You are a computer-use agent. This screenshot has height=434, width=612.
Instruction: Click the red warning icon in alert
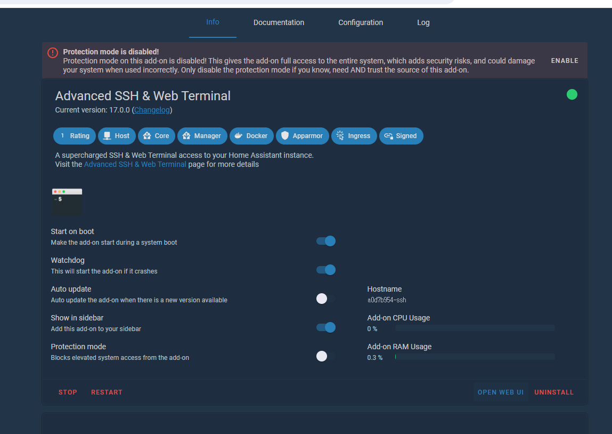point(53,52)
